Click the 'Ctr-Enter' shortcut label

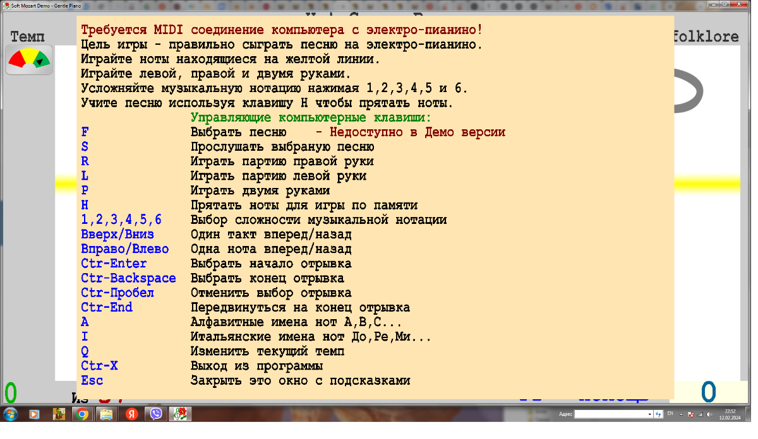pyautogui.click(x=114, y=264)
